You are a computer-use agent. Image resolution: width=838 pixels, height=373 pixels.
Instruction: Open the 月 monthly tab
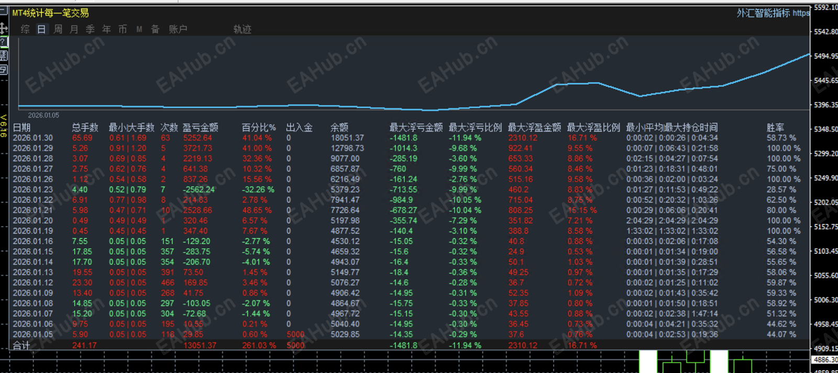click(74, 29)
